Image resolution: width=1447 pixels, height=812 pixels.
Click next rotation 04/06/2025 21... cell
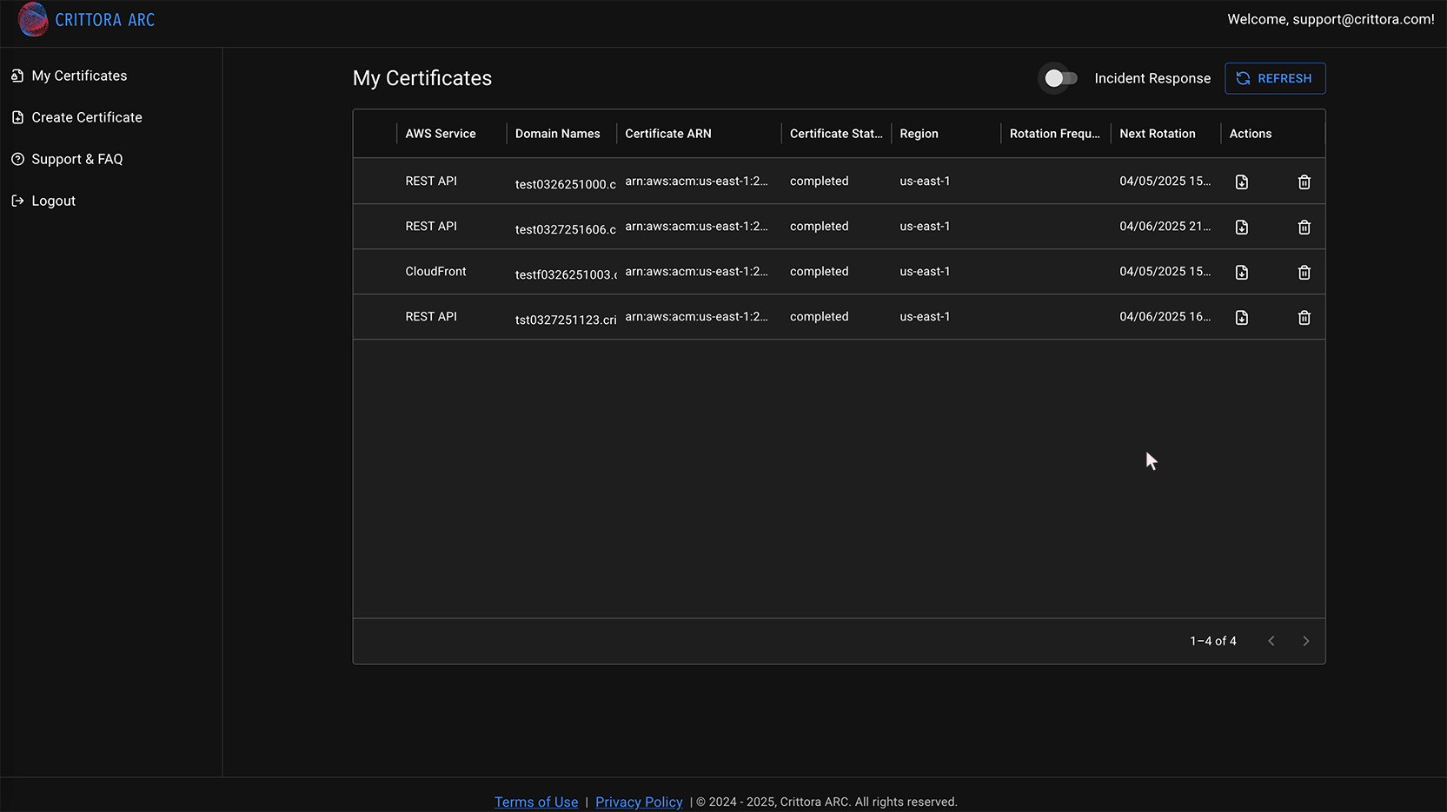point(1165,226)
